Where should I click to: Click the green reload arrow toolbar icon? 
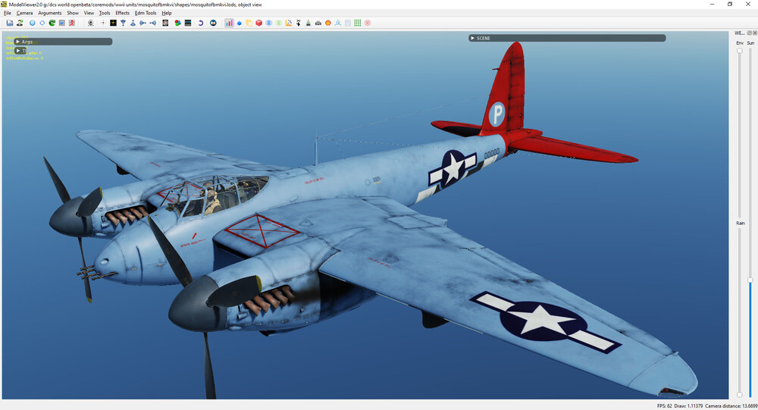click(x=52, y=23)
